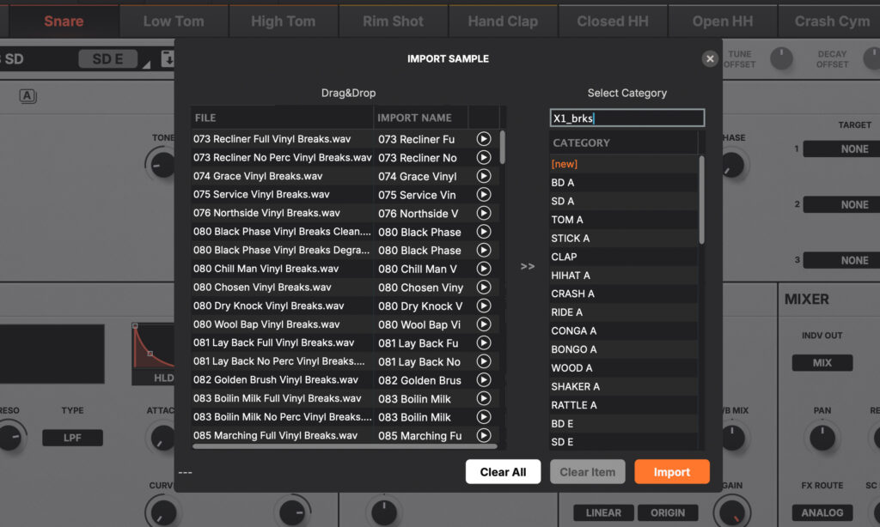Switch to the Low Tom tab
This screenshot has width=880, height=527.
(174, 21)
